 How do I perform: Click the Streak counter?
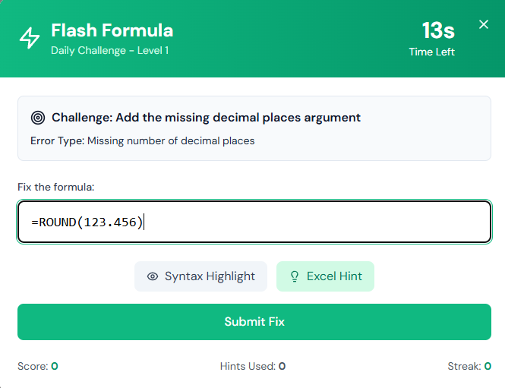469,366
